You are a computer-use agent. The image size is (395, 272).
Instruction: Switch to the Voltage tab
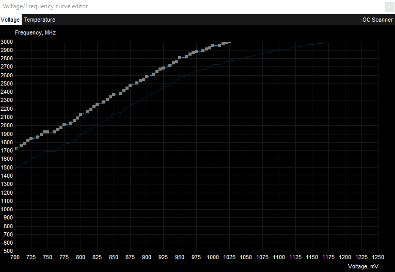[x=10, y=20]
